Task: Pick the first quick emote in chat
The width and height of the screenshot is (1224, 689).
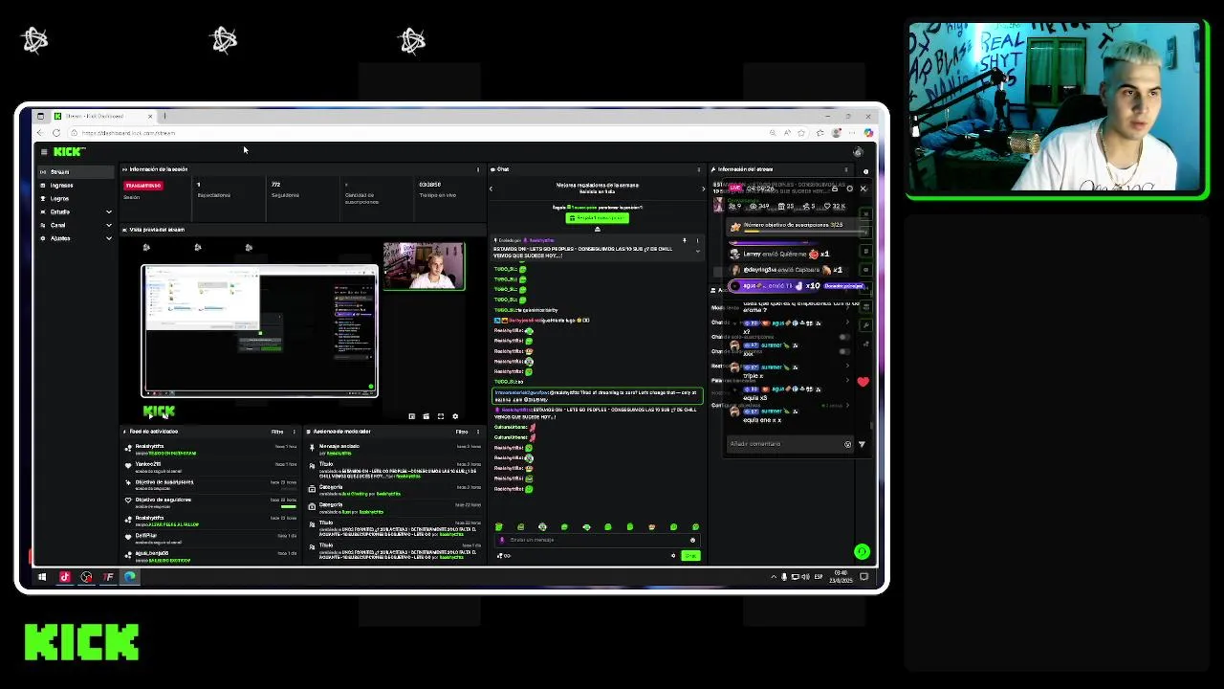Action: [x=499, y=527]
